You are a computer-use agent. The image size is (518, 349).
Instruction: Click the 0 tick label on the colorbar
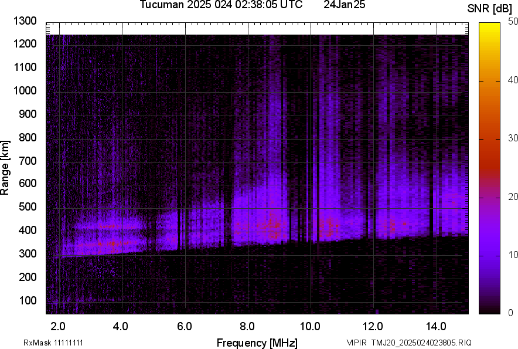510,313
